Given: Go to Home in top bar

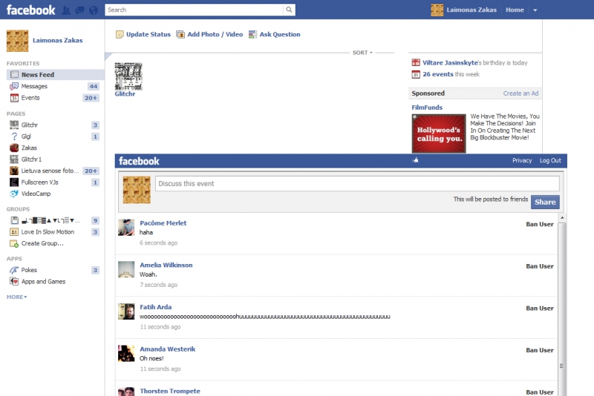Looking at the screenshot, I should 515,10.
